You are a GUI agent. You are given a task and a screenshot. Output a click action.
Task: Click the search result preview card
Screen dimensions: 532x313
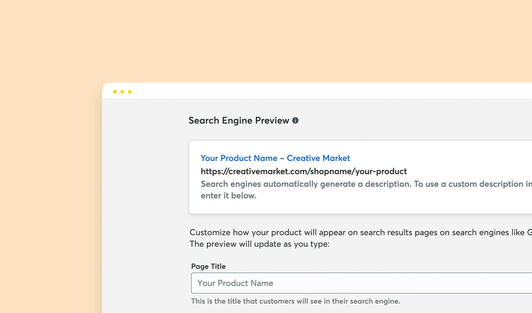tap(360, 177)
